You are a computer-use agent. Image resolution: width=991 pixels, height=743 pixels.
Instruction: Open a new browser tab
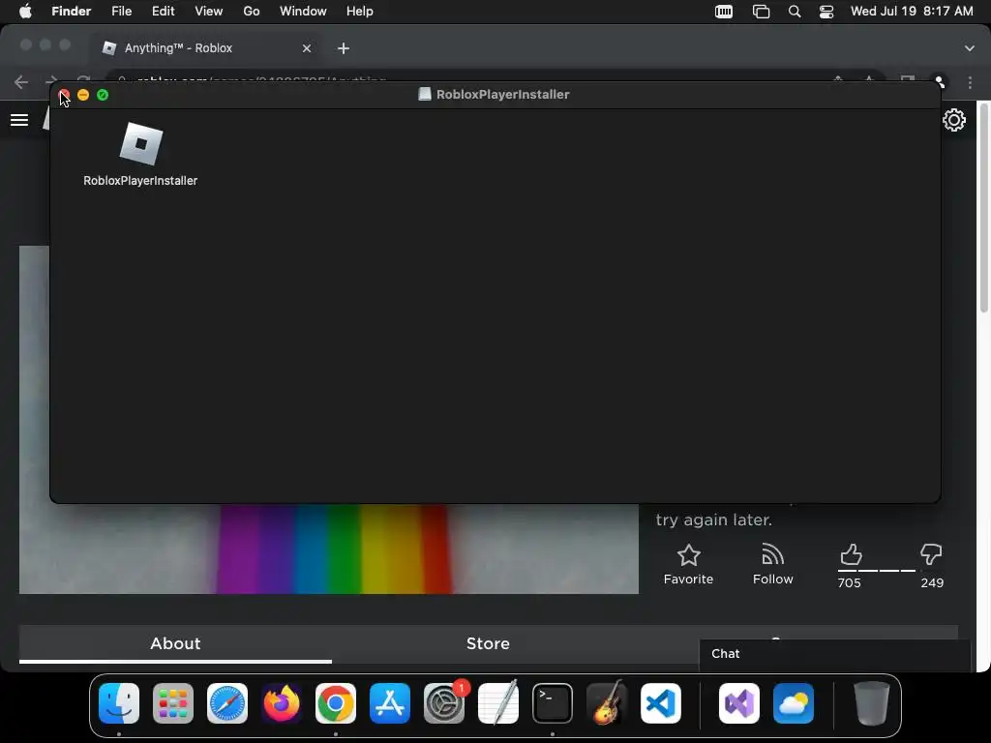344,48
